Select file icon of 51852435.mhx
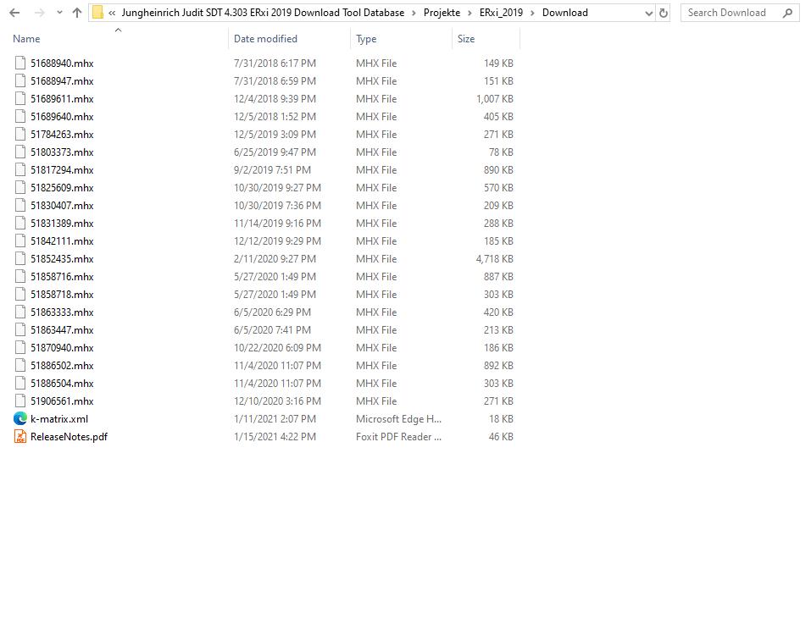 [x=20, y=258]
